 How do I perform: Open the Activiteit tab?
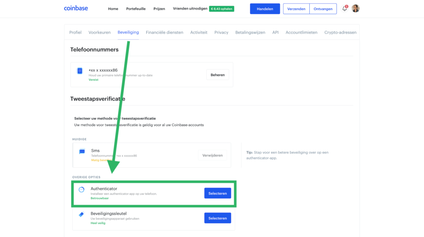pyautogui.click(x=199, y=32)
